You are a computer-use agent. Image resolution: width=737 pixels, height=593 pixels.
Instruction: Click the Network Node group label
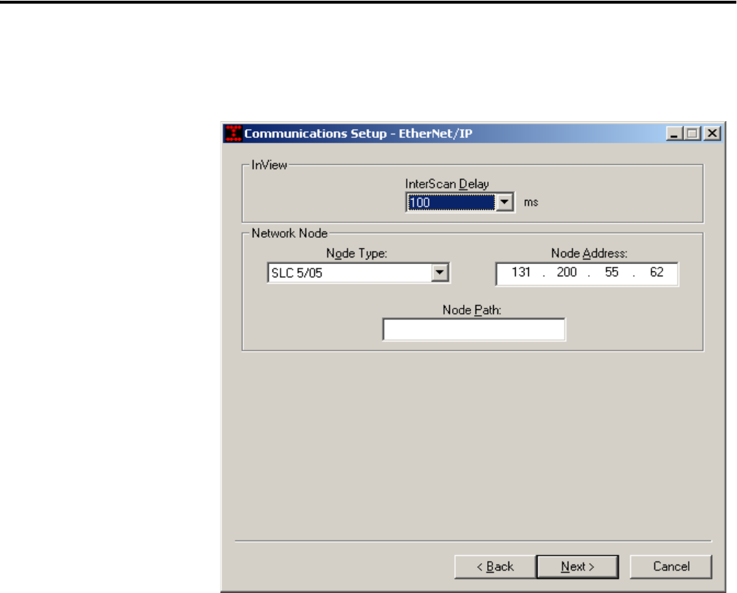pos(289,233)
